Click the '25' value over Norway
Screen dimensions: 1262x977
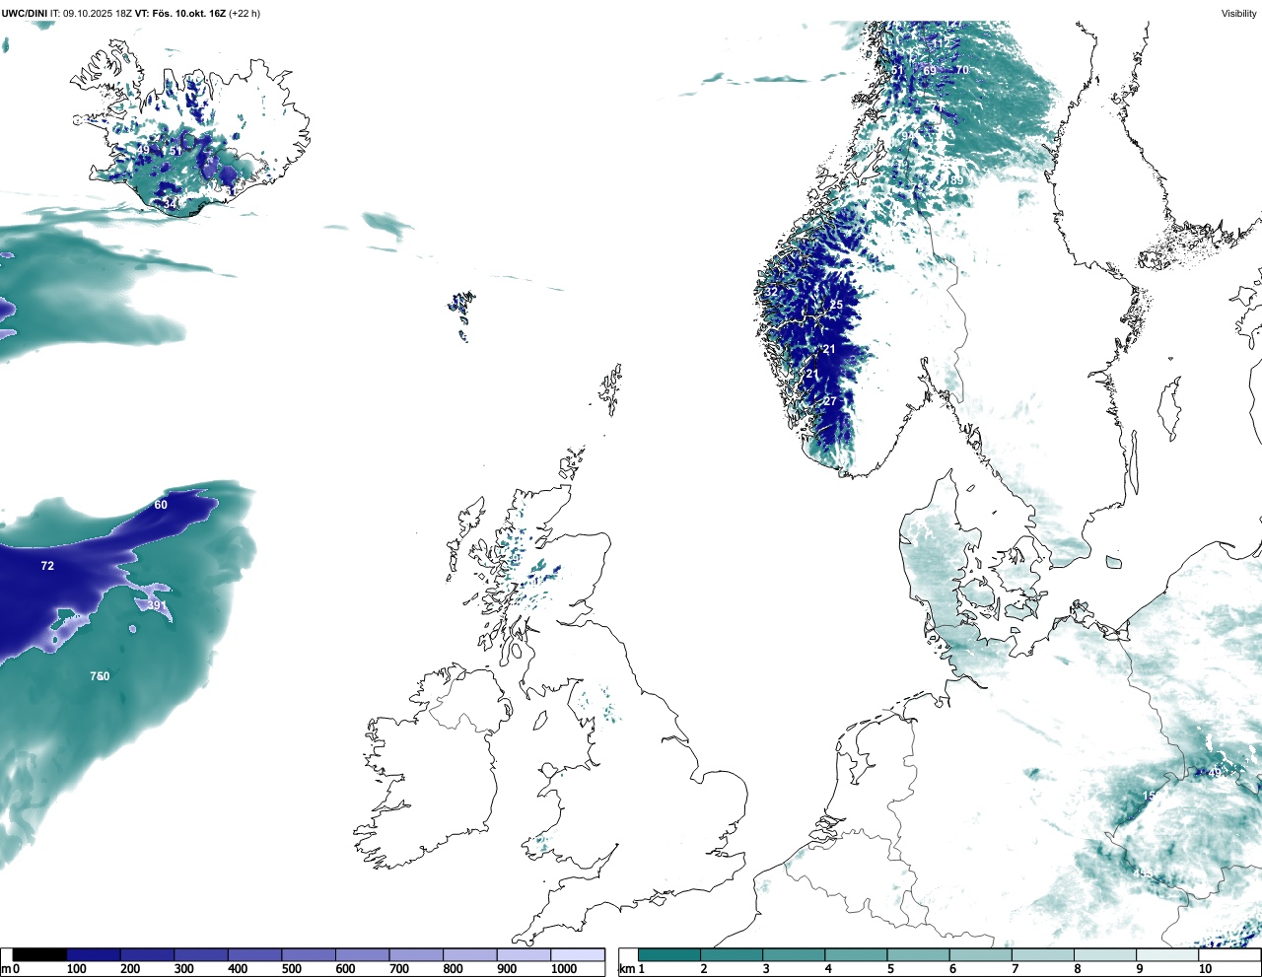(x=836, y=306)
